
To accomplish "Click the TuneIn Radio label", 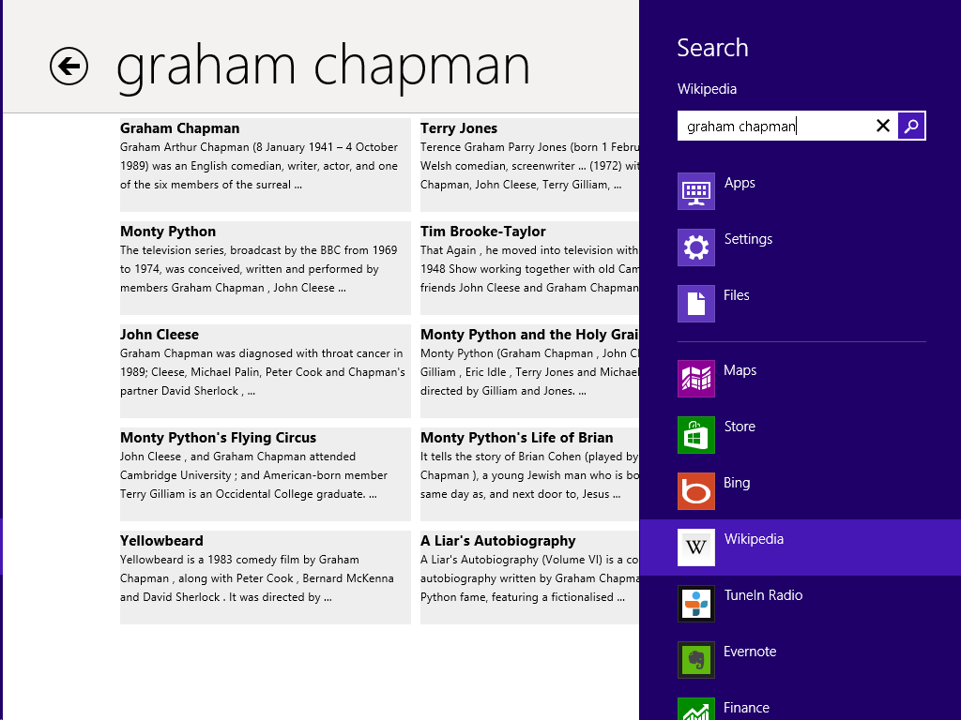I will 763,595.
